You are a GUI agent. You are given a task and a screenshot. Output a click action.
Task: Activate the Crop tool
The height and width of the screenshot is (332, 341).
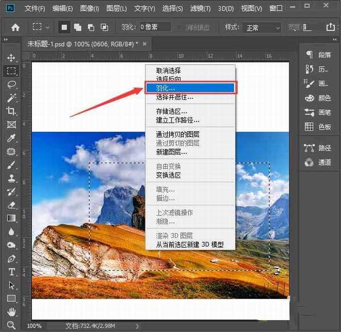coord(11,111)
